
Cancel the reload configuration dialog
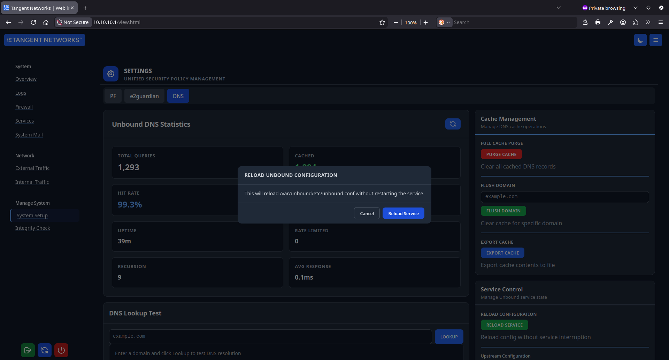click(x=366, y=213)
